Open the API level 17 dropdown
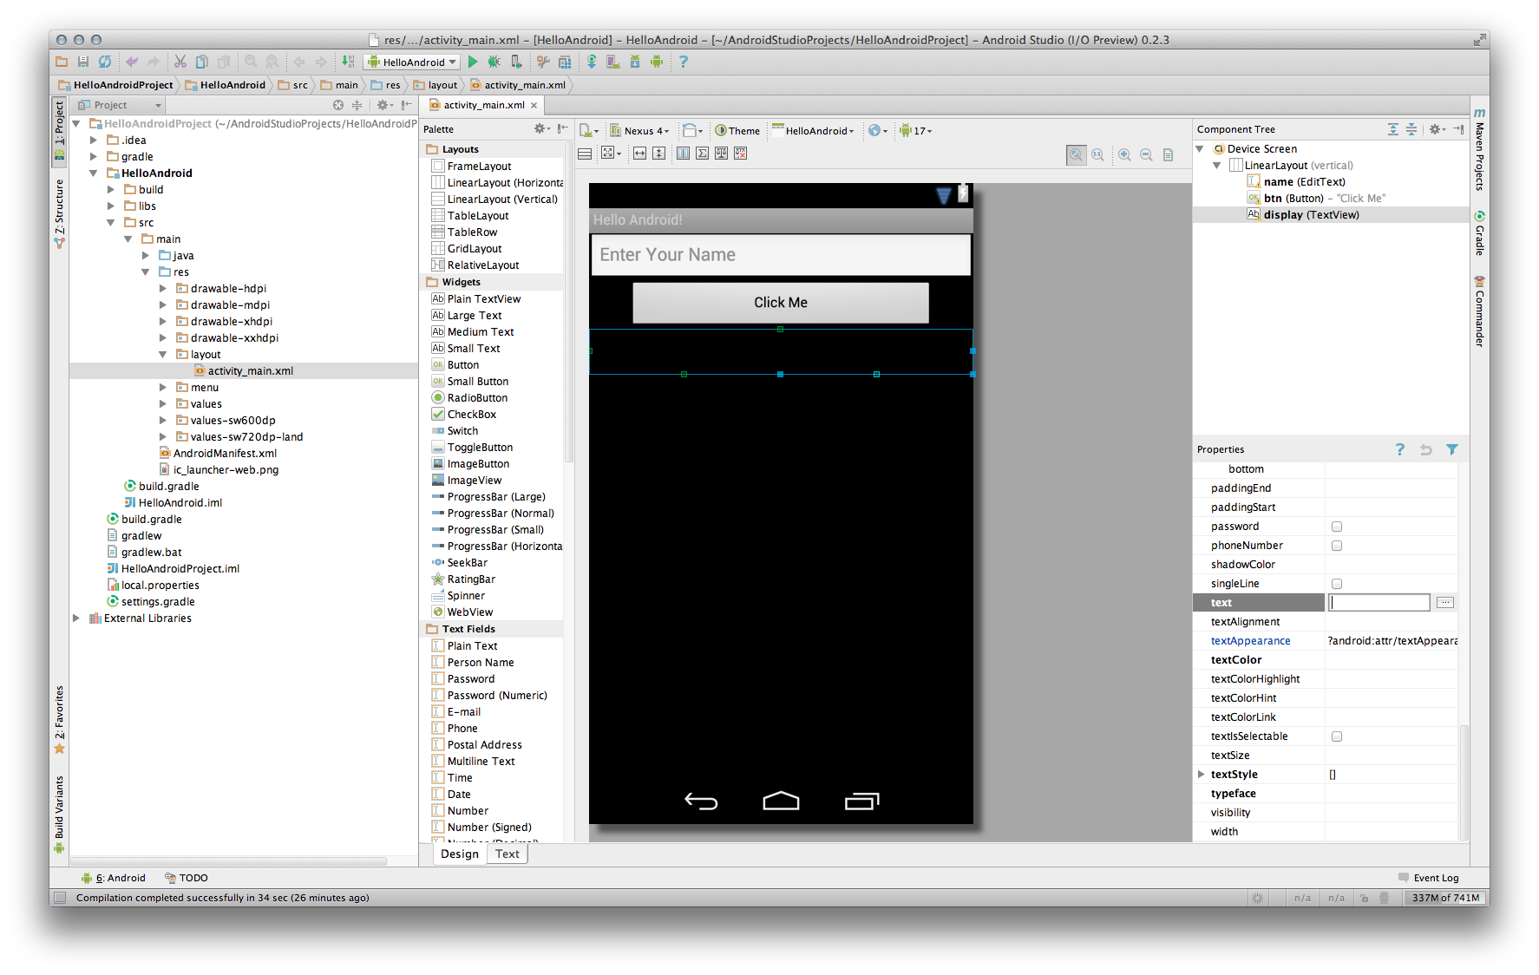Viewport: 1539px width, 975px height. [916, 131]
